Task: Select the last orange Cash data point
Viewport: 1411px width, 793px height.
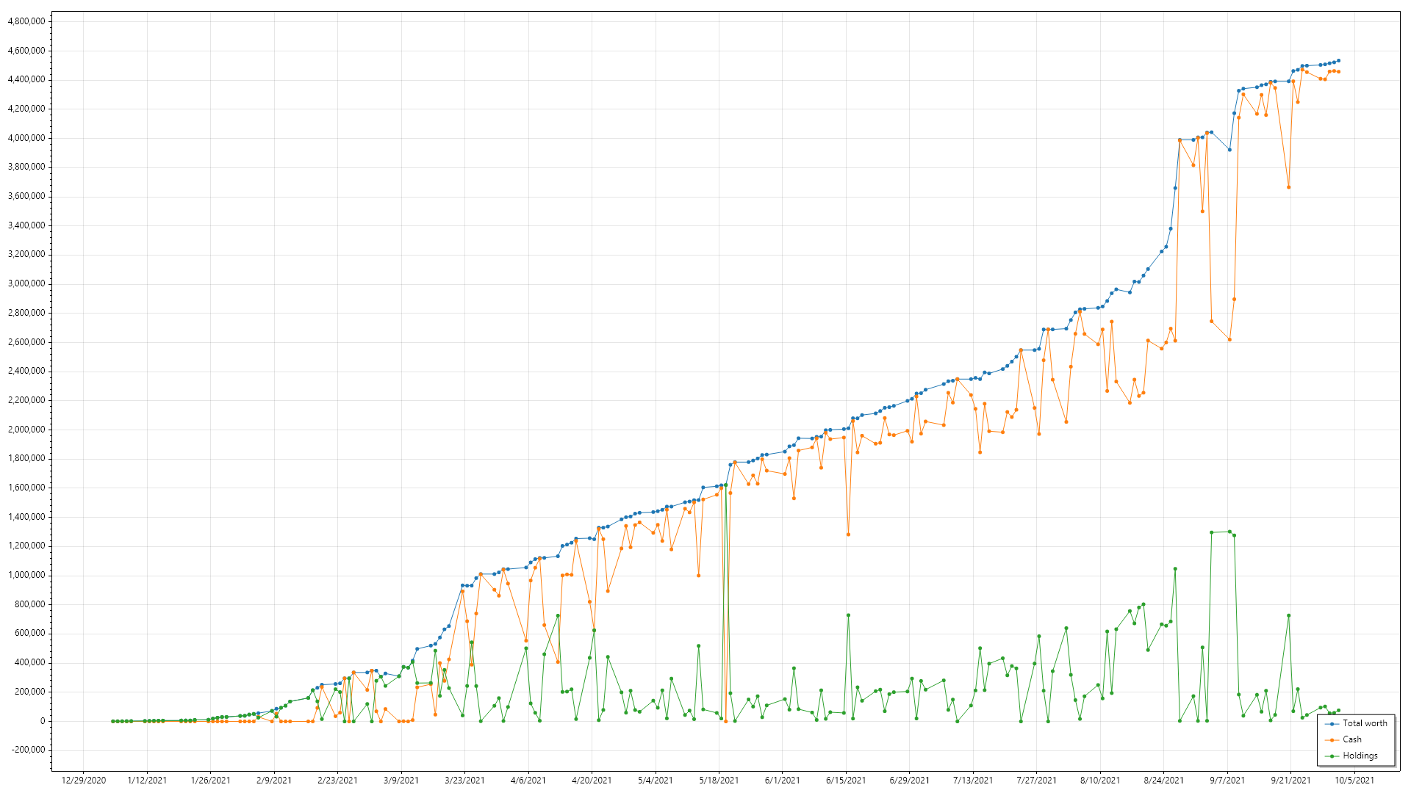Action: pyautogui.click(x=1339, y=71)
